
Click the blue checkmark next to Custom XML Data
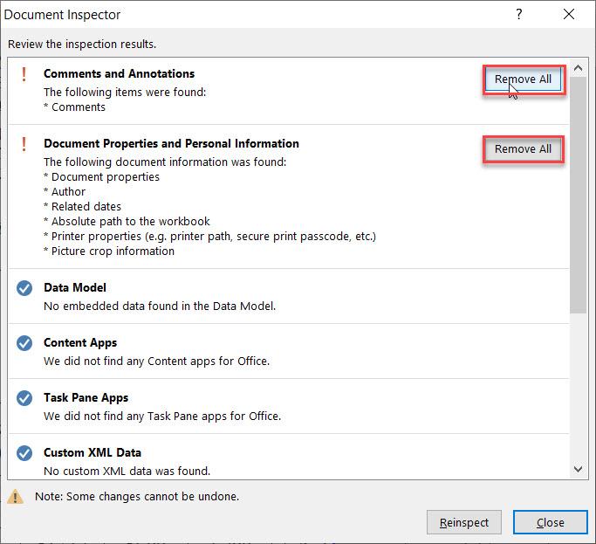[24, 453]
